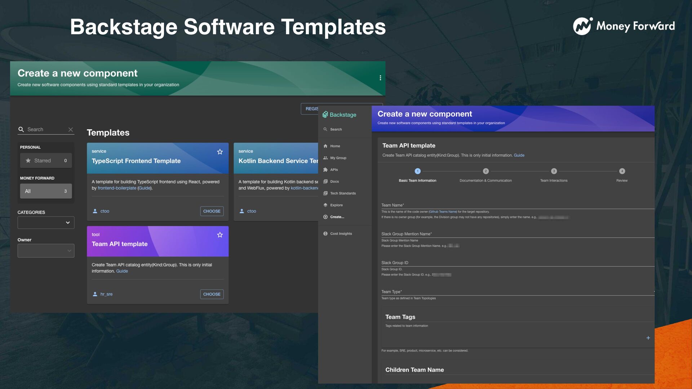692x389 pixels.
Task: Star the TypeScript Frontend Template
Action: pyautogui.click(x=220, y=152)
